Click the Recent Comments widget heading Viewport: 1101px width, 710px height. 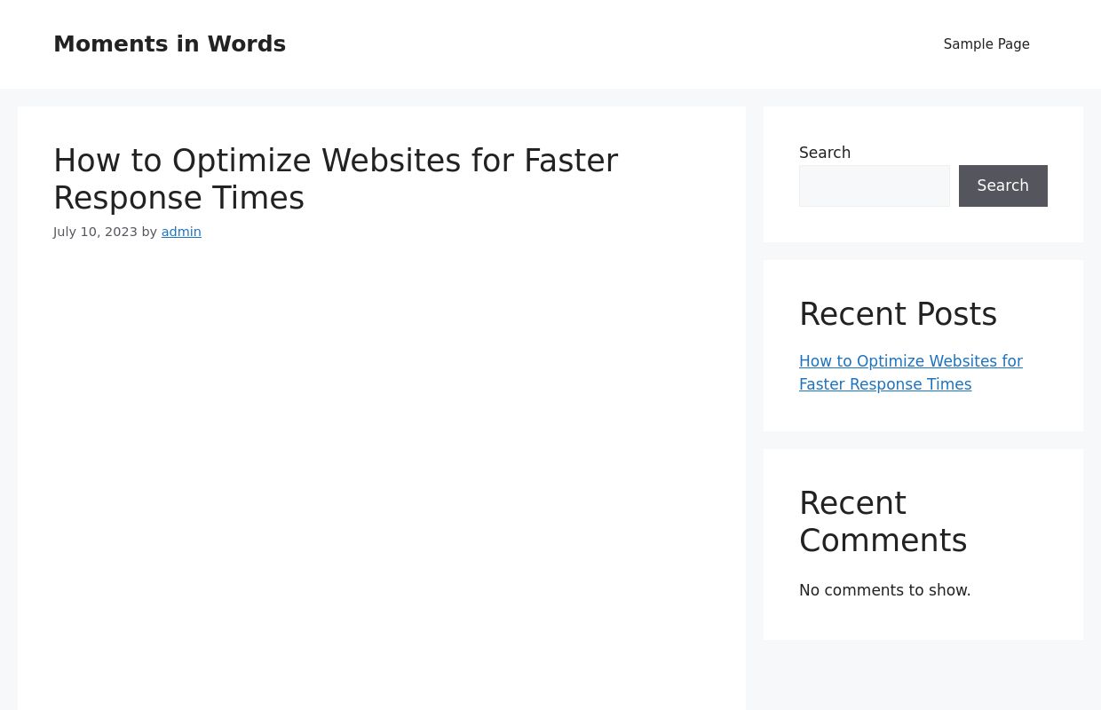click(x=883, y=522)
